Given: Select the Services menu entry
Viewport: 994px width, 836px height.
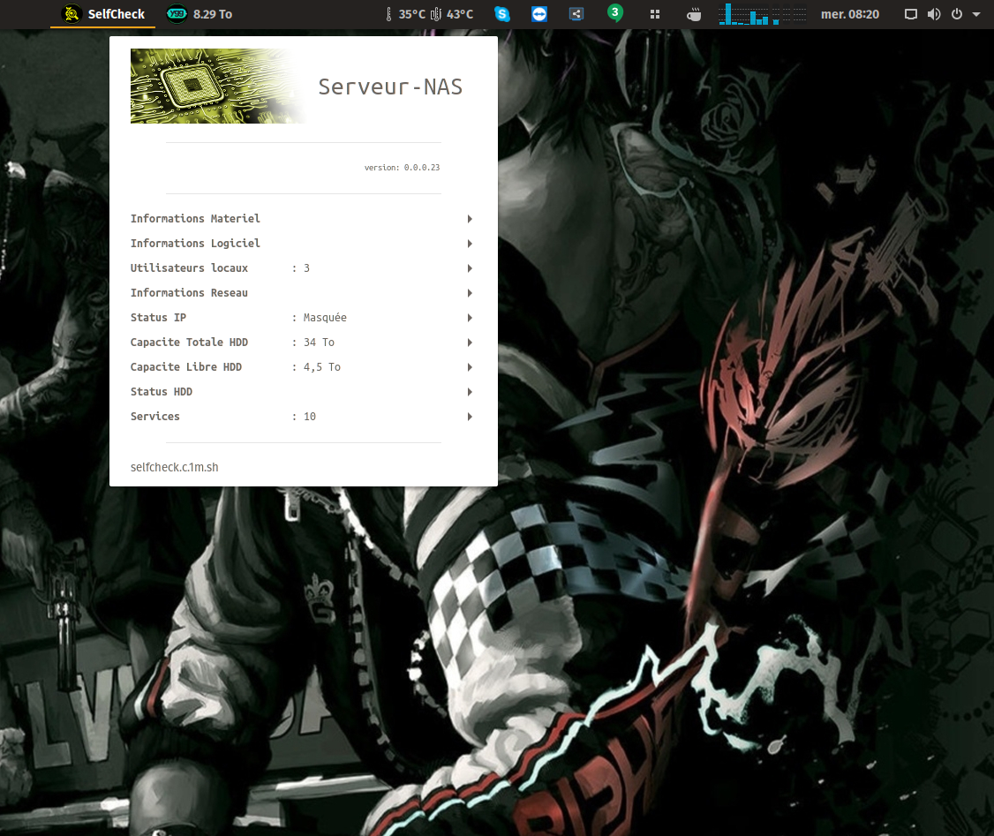Looking at the screenshot, I should (x=303, y=417).
